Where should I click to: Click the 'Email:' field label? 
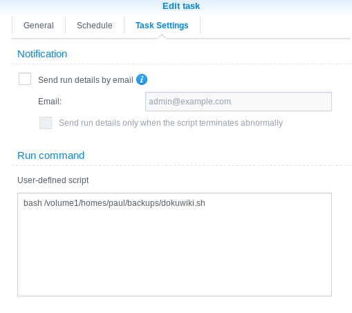tap(50, 102)
